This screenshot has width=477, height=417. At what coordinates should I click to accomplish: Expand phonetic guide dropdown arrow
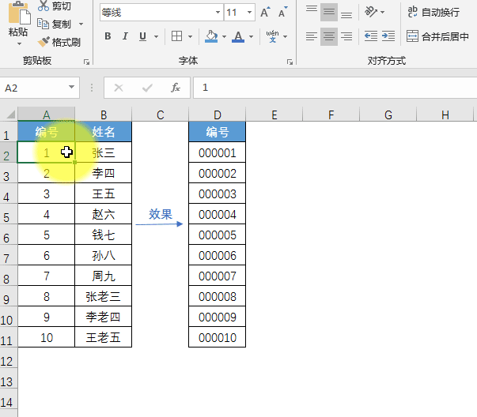point(285,37)
